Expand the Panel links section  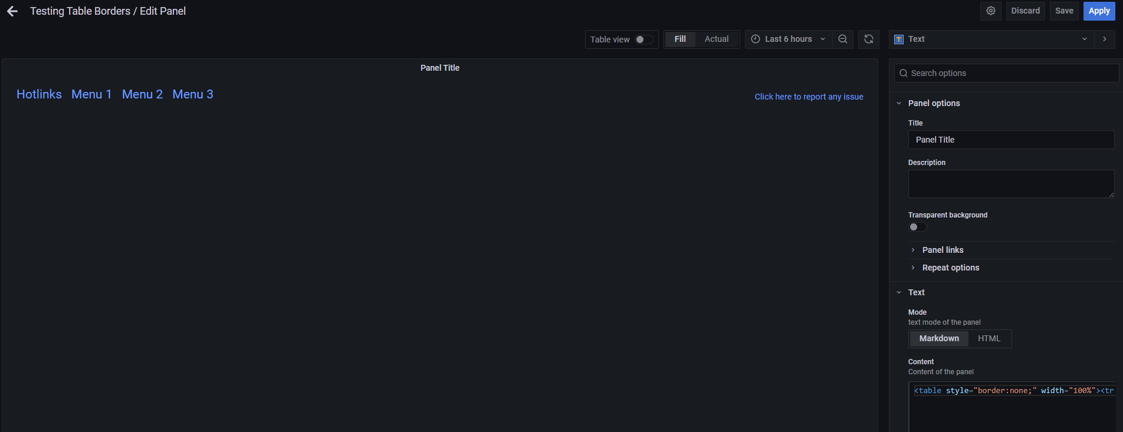pyautogui.click(x=943, y=250)
